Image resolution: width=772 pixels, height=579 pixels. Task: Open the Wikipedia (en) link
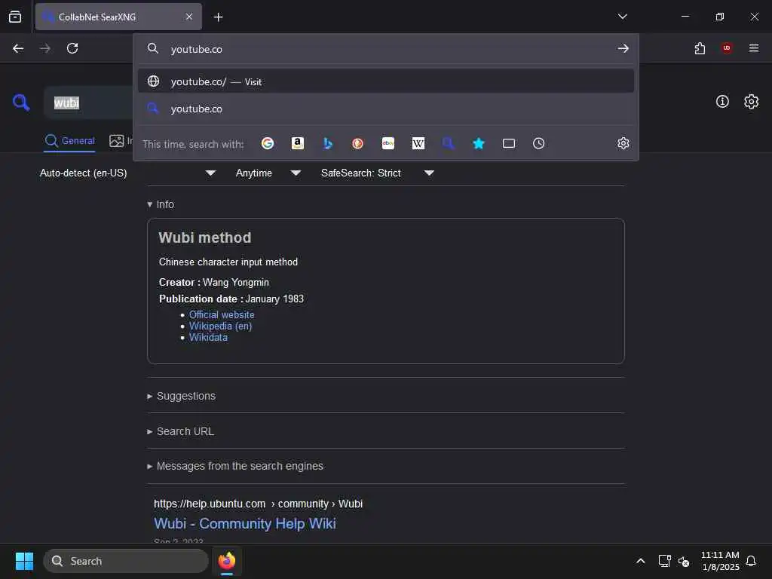pyautogui.click(x=221, y=326)
